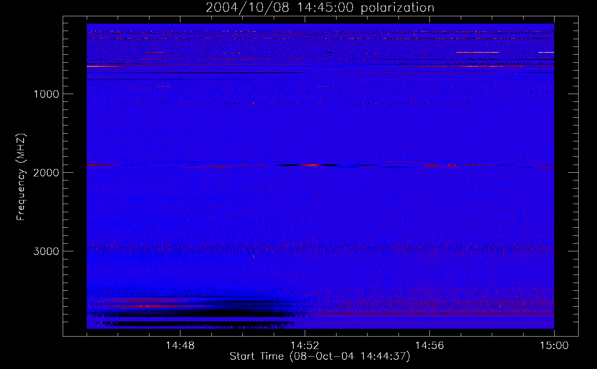Click the red-black band at 1900 MHz near 14:52
597x369 pixels.
tap(308, 165)
